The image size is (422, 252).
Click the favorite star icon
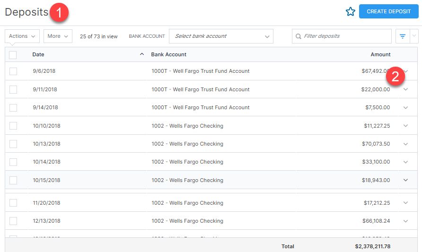(x=350, y=12)
